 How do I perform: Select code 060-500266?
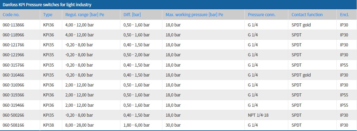pyautogui.click(x=13, y=115)
